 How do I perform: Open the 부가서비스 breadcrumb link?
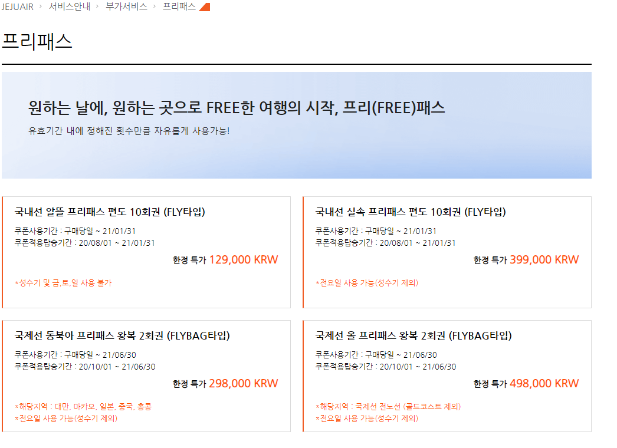coord(126,6)
